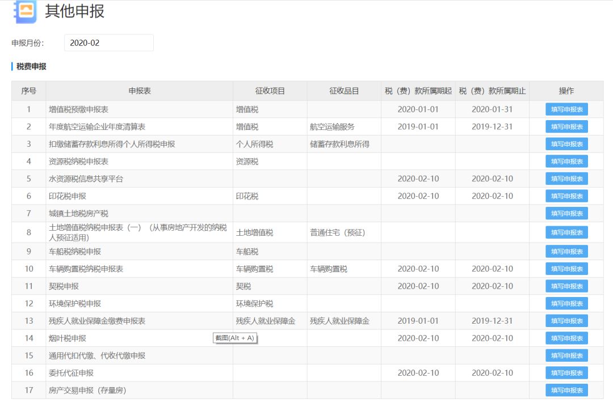Image resolution: width=613 pixels, height=407 pixels.
Task: Click the 土地增值税 征收项目 cell
Action: (254, 232)
